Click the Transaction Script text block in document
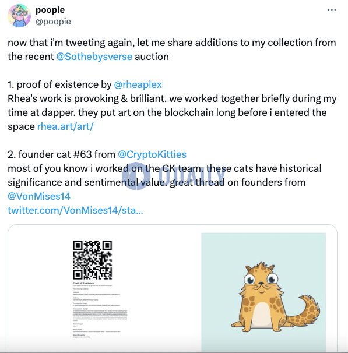Screen dimensions: 348x353 (x=100, y=315)
